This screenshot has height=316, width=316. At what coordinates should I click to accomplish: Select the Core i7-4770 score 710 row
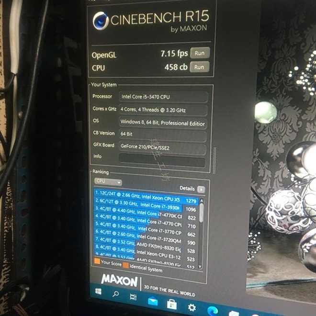point(146,222)
